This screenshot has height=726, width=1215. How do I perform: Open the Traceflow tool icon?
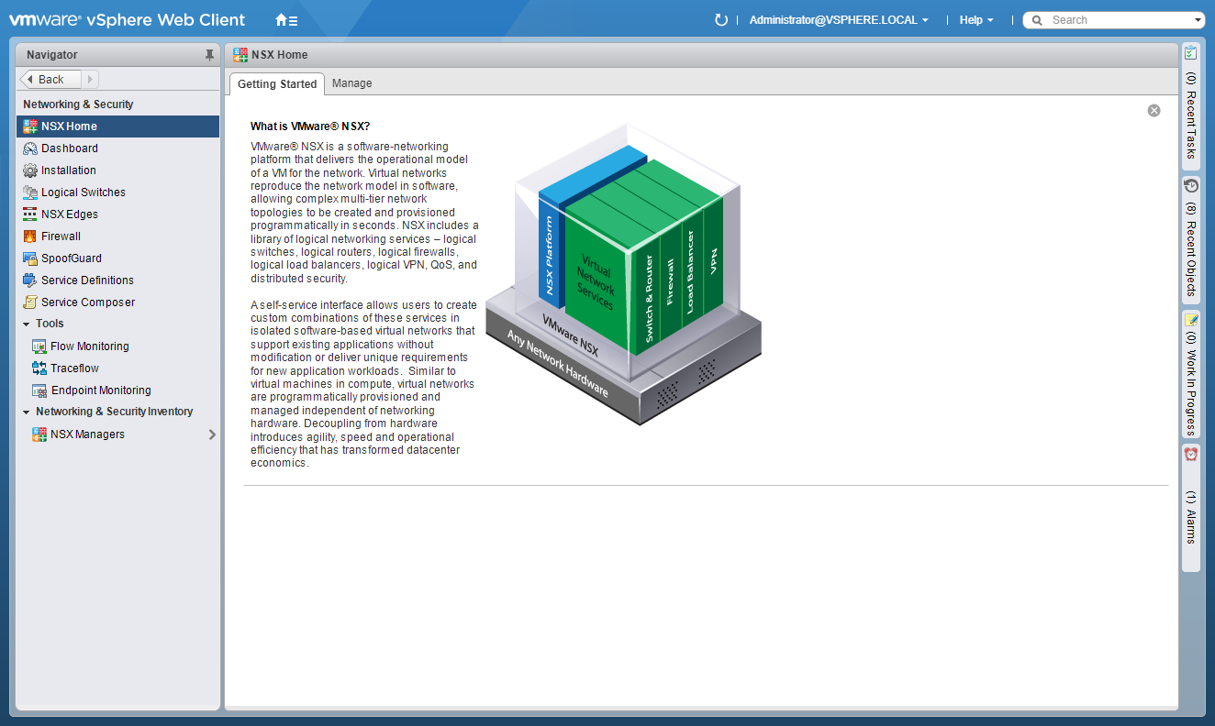(39, 368)
